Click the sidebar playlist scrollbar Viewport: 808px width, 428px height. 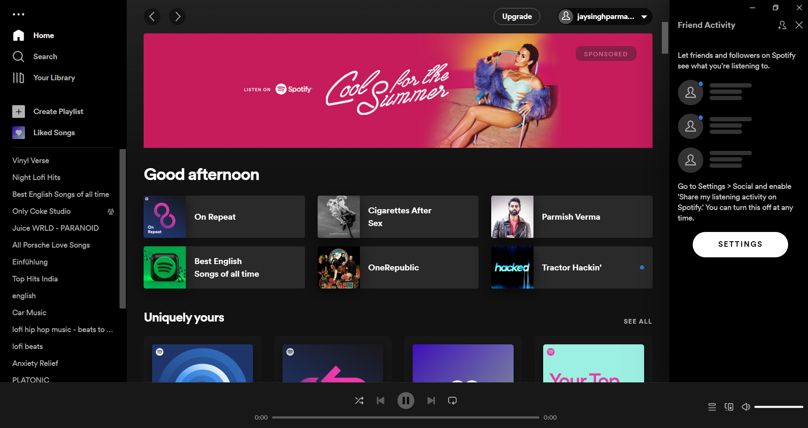point(122,229)
